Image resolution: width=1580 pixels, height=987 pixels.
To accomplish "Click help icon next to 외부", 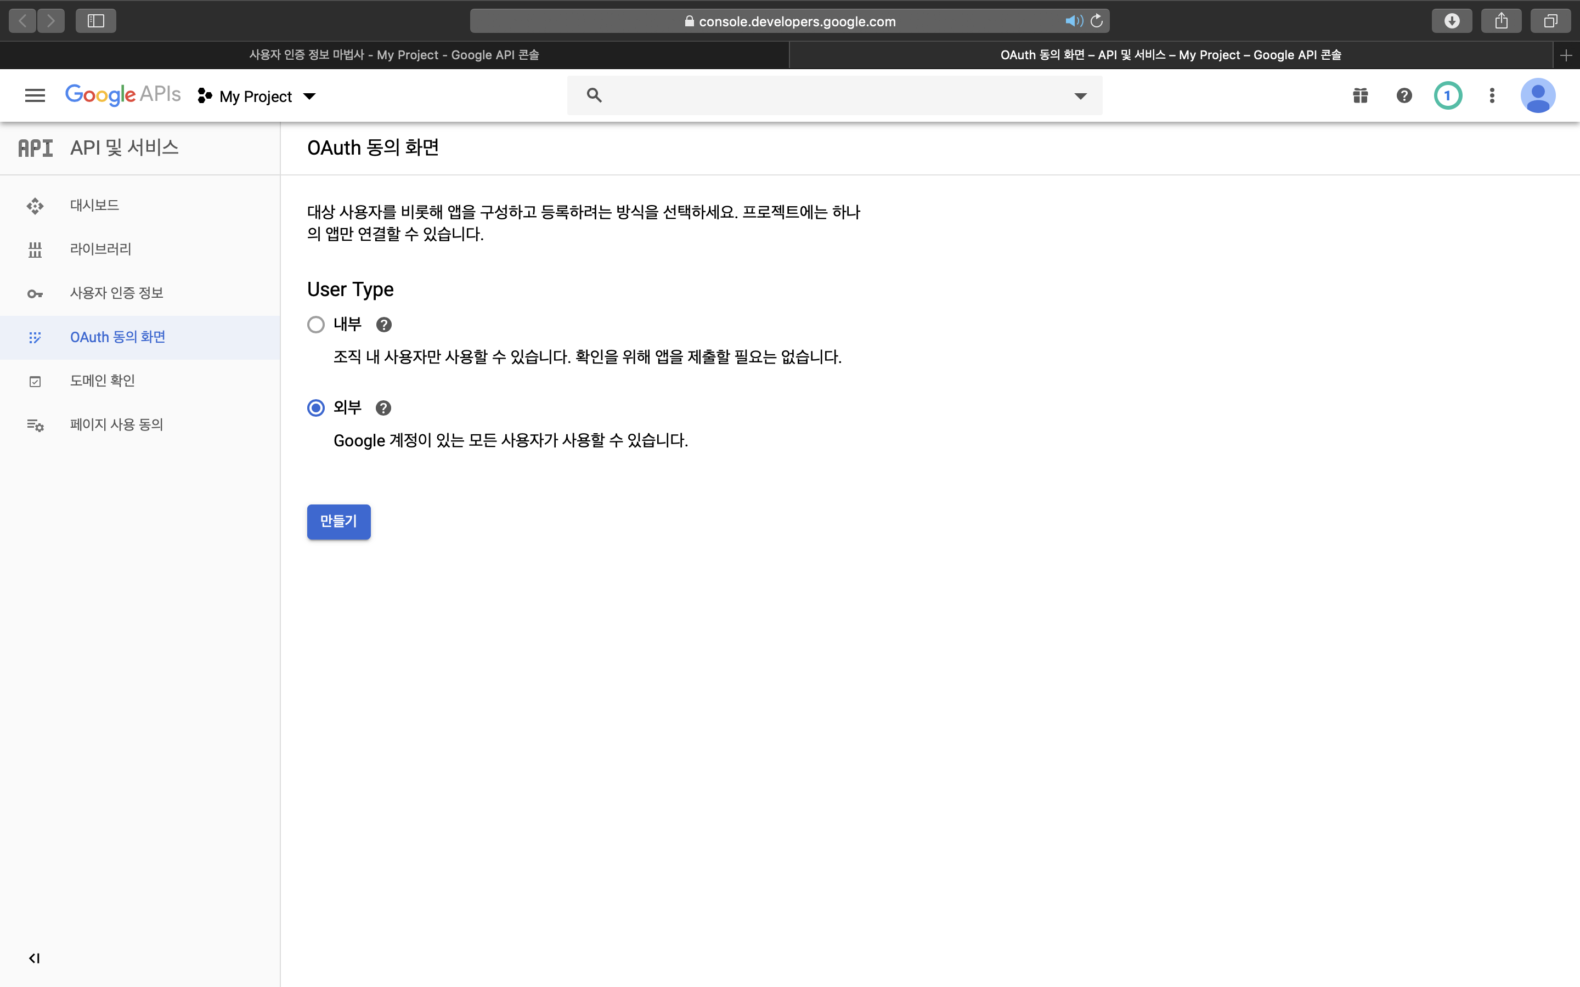I will (x=383, y=408).
